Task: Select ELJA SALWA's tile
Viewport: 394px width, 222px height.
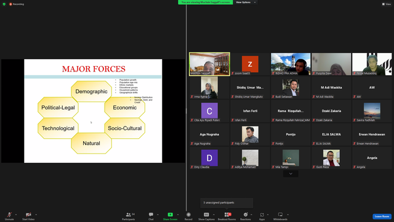Action: point(331,134)
